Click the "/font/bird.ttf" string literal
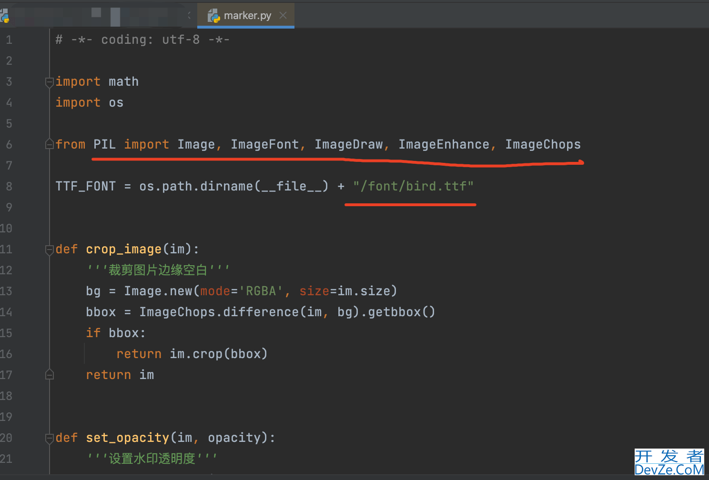This screenshot has height=480, width=709. pos(414,186)
